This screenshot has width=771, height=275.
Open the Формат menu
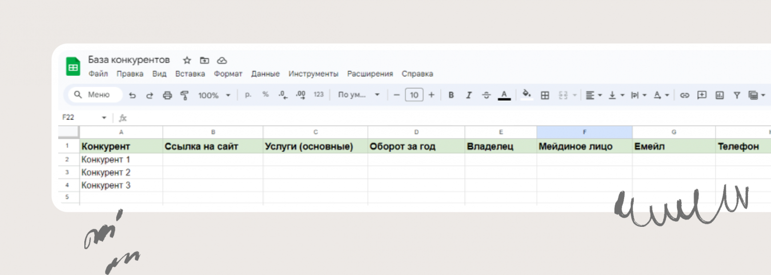click(x=228, y=74)
